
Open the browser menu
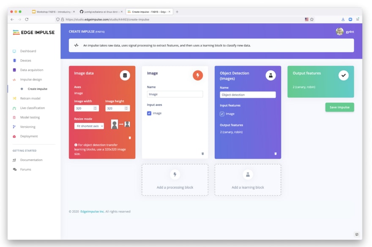(x=358, y=19)
